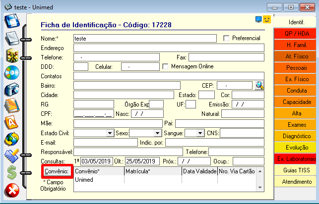The width and height of the screenshot is (319, 204).
Task: Click the letter A text icon
Action: click(x=11, y=122)
